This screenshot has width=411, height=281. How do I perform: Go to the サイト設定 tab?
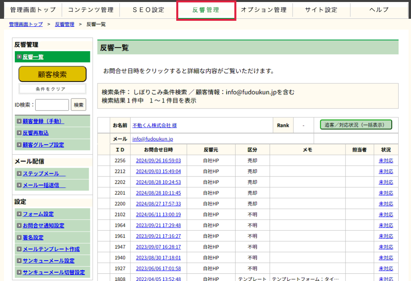click(x=321, y=10)
